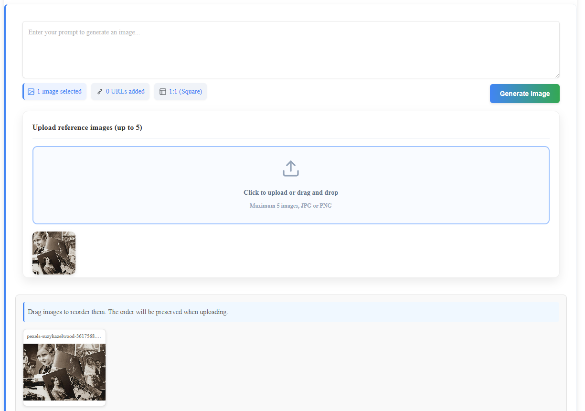The image size is (585, 411).
Task: Select the pexels-suzyhazelwood-3617568 thumbnail card
Action: tap(64, 368)
